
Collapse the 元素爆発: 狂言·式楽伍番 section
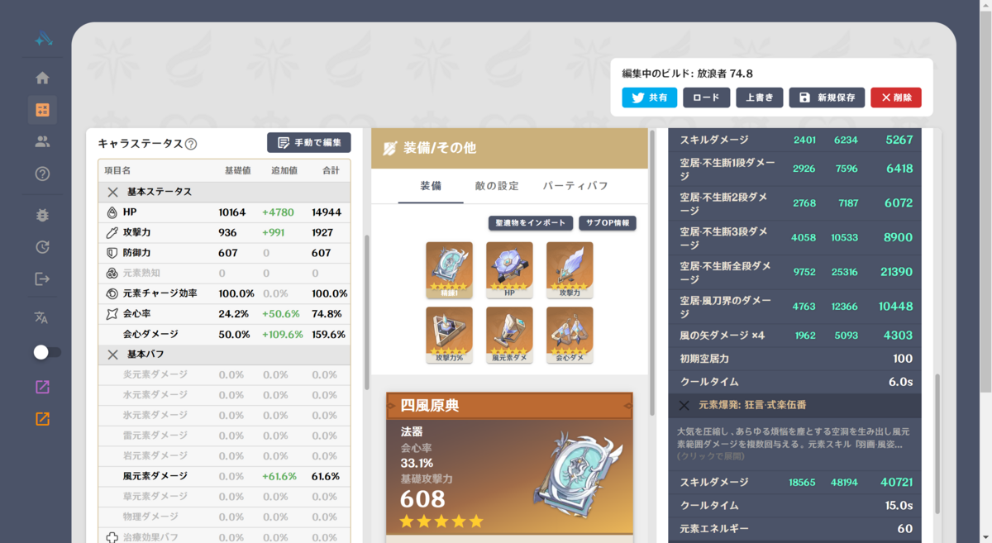pos(684,405)
